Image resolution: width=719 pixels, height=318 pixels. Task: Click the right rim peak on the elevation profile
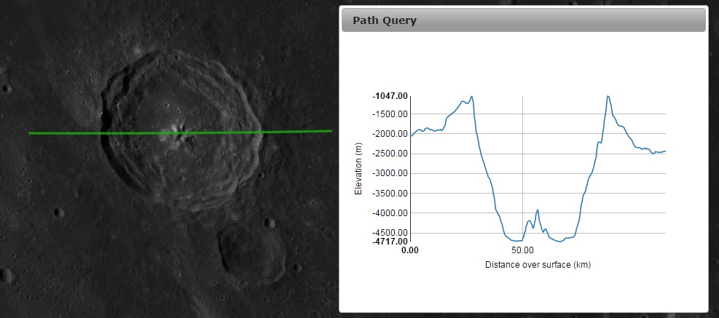click(x=608, y=96)
